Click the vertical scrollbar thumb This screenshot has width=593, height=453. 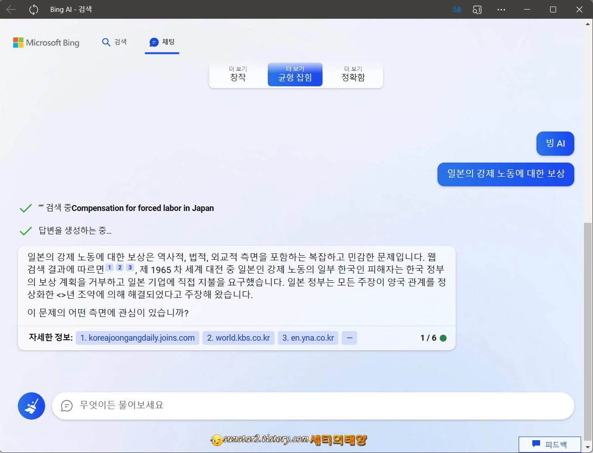(x=588, y=331)
